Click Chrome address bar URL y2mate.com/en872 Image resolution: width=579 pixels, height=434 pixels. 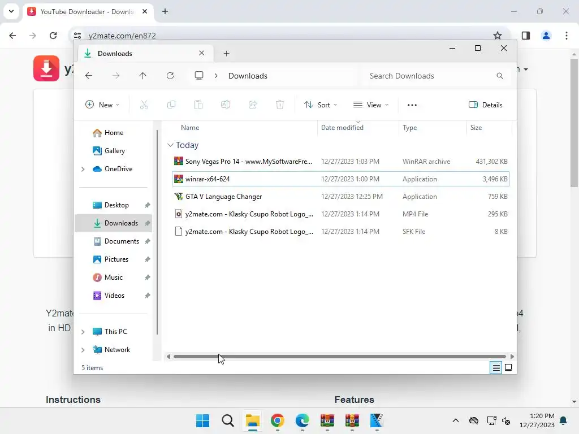[x=122, y=36]
